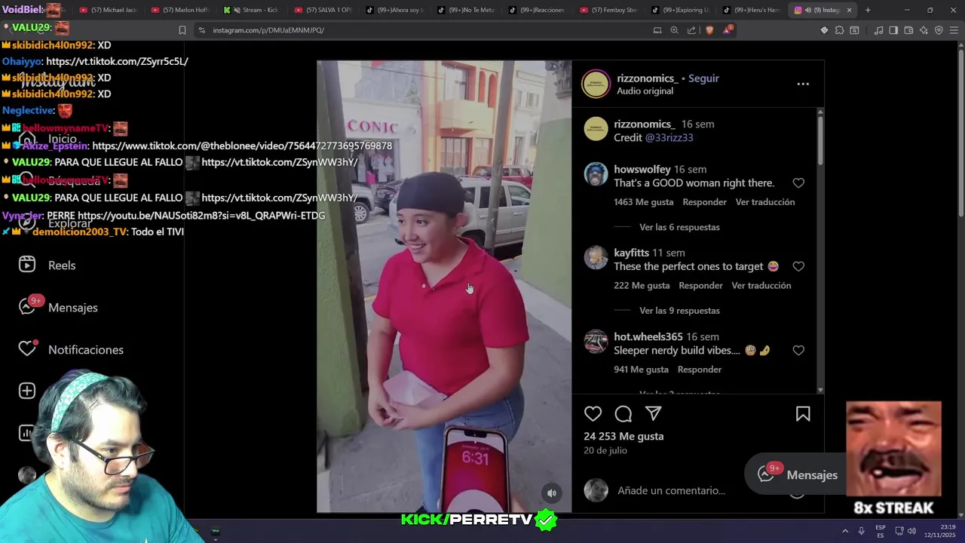
Task: Click the site info icon next to the URL
Action: pyautogui.click(x=201, y=30)
